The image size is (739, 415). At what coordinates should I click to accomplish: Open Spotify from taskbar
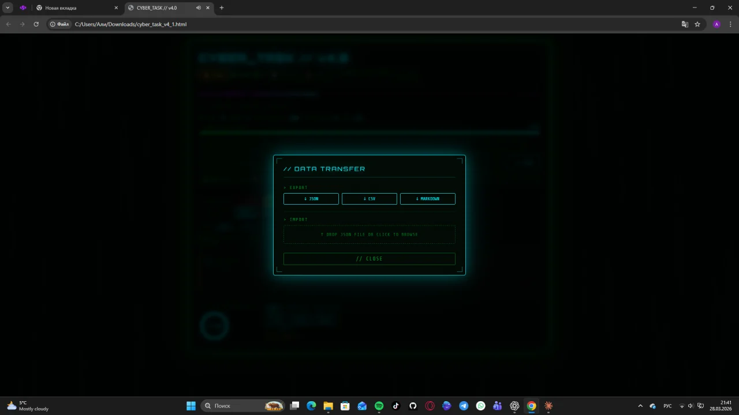click(379, 406)
